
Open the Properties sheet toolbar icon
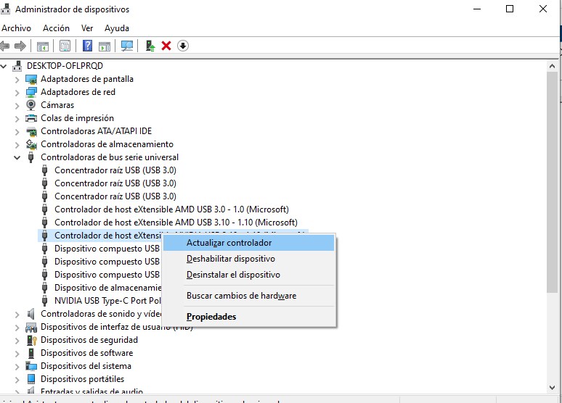[65, 46]
